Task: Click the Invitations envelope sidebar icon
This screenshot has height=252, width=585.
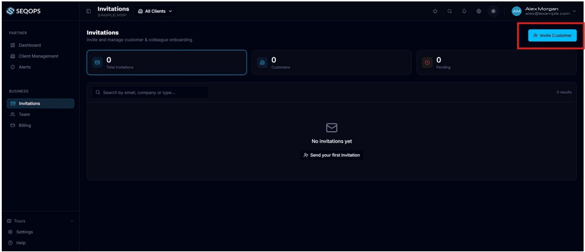Action: tap(13, 104)
